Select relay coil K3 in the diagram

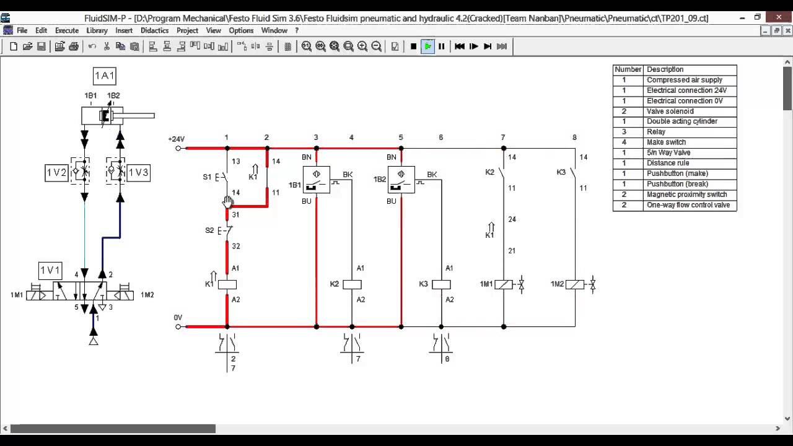click(x=441, y=284)
